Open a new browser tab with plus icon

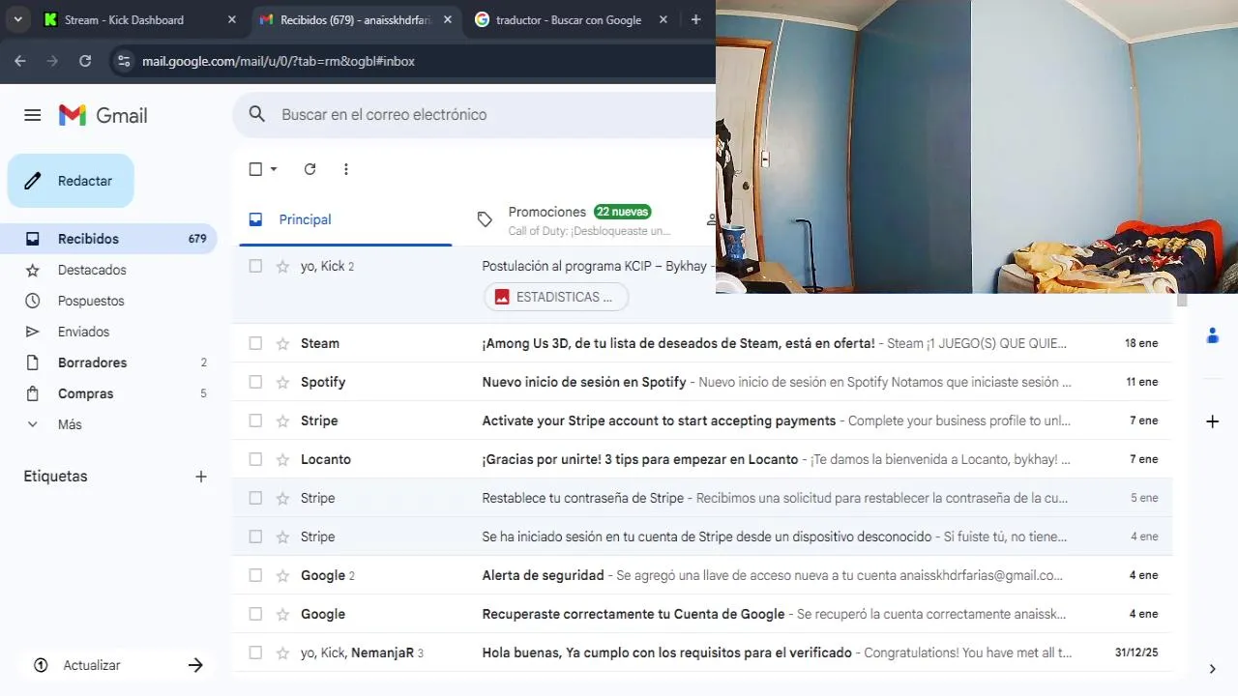coord(695,19)
